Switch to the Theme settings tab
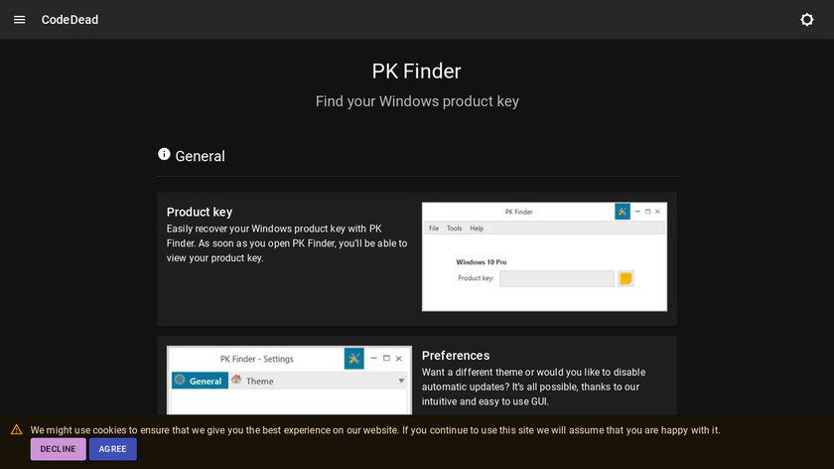 (x=259, y=381)
